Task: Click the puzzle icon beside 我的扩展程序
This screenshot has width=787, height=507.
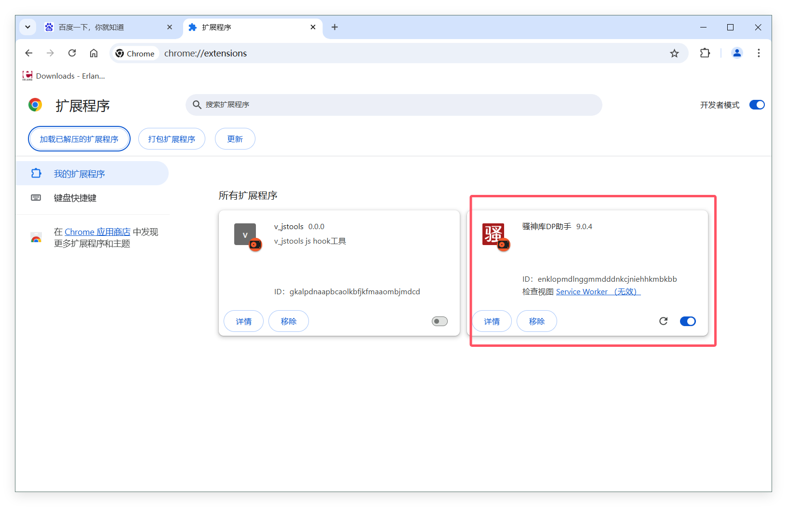Action: [36, 173]
